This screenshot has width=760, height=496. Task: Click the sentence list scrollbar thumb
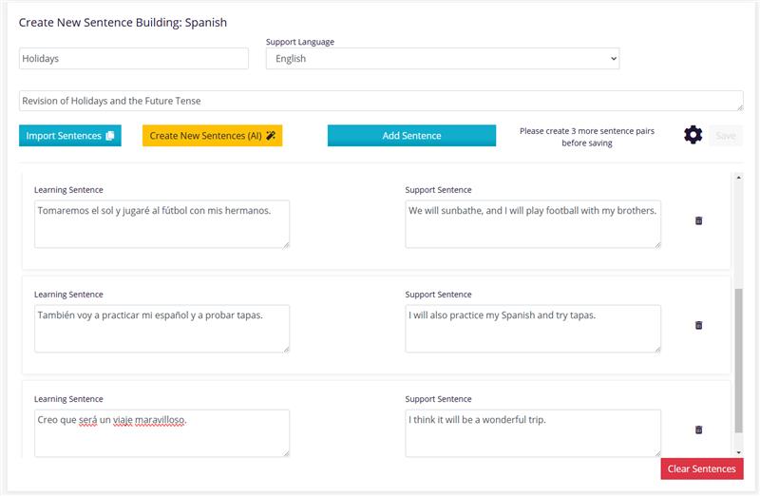coord(739,360)
